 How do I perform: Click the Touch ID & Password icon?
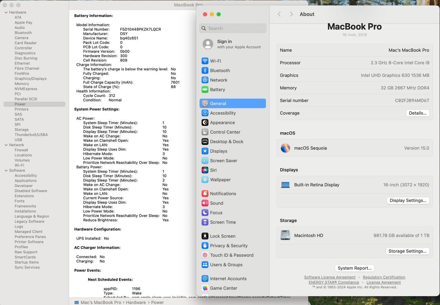[205, 255]
